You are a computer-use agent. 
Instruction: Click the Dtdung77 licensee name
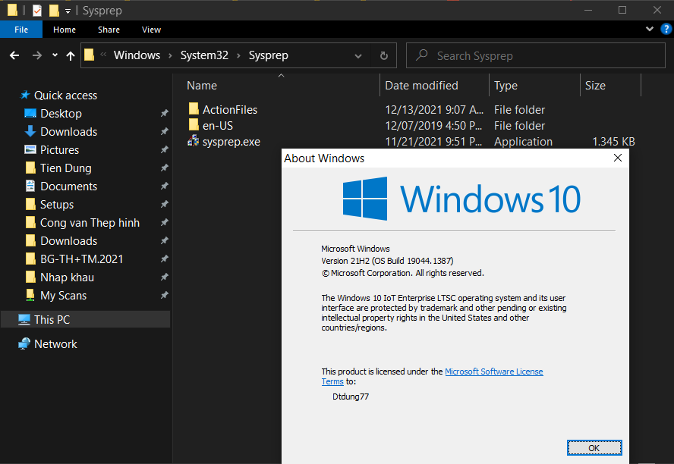click(351, 397)
